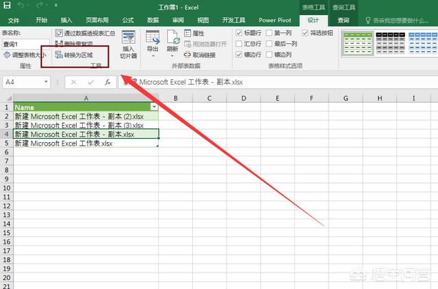
Task: Toggle the 筛选按钮 checkbox
Action: (305, 33)
